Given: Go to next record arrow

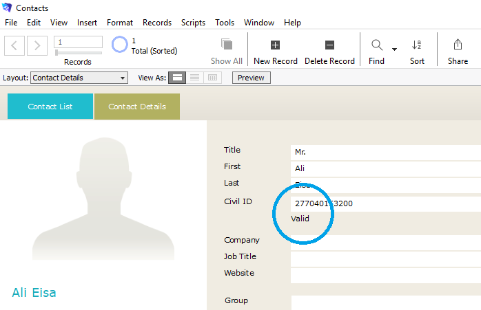Looking at the screenshot, I should [x=37, y=46].
